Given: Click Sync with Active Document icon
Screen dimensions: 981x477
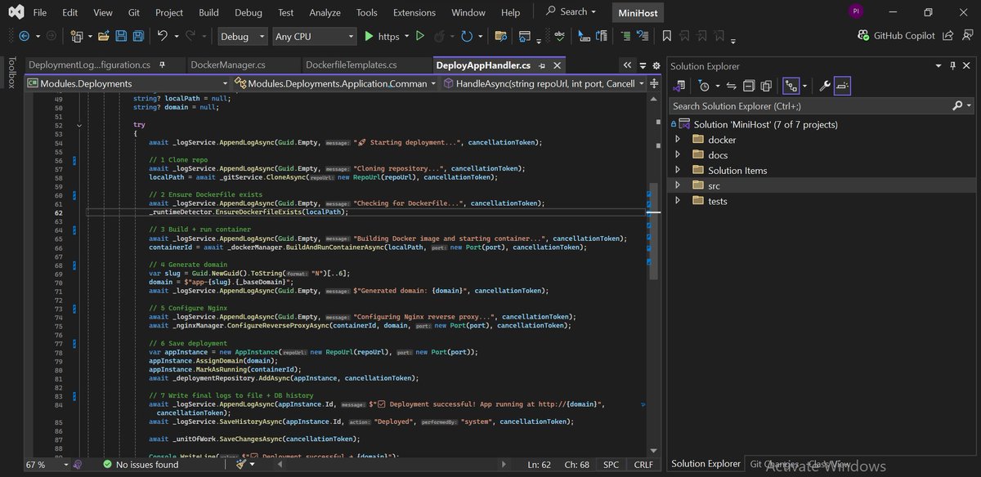Looking at the screenshot, I should click(x=731, y=86).
